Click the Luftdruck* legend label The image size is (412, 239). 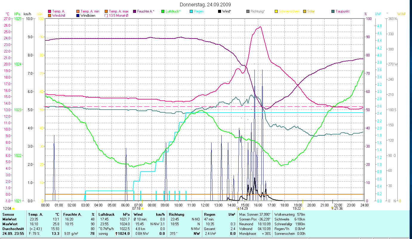tap(173, 11)
